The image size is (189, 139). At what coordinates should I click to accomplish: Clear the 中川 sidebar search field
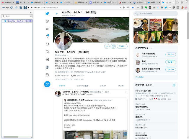click(31, 16)
